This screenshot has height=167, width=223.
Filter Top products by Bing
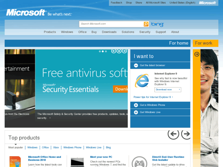point(108,147)
